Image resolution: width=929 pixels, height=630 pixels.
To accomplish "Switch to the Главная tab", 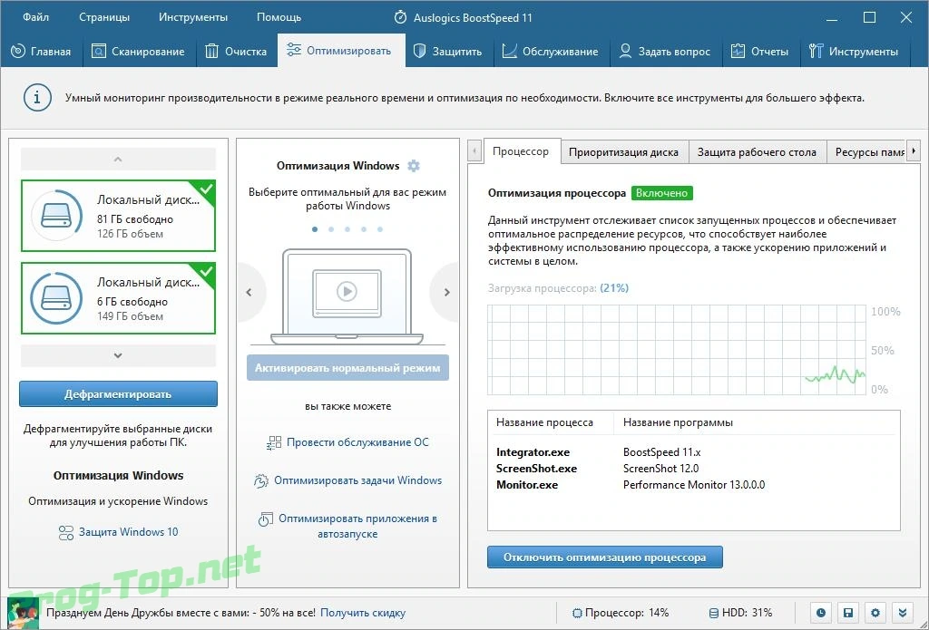I will [x=41, y=52].
